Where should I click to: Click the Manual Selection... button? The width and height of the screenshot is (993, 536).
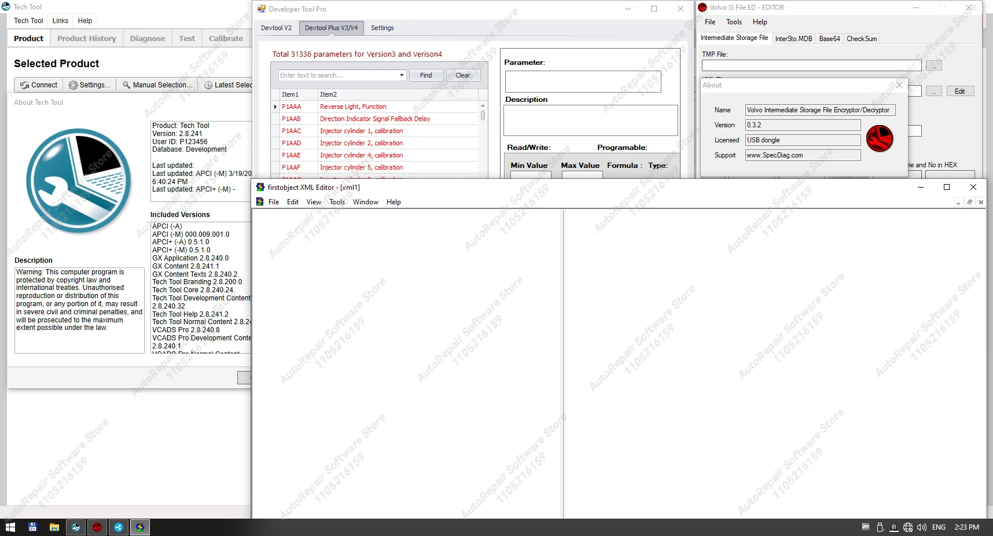click(157, 85)
